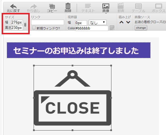
Task: Open the border style なし dropdown
Action: pos(98,22)
